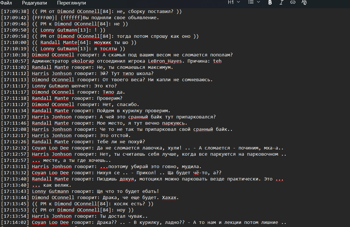Click the underlined word Хахах

click(x=170, y=198)
